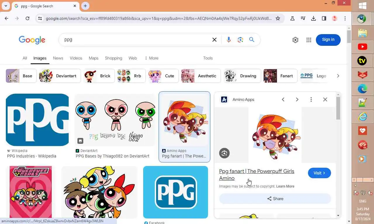Filter images by Base chip

21,76
